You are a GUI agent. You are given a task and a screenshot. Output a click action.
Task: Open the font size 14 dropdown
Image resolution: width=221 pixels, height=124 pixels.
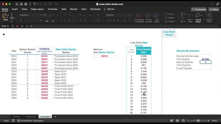(x=50, y=15)
